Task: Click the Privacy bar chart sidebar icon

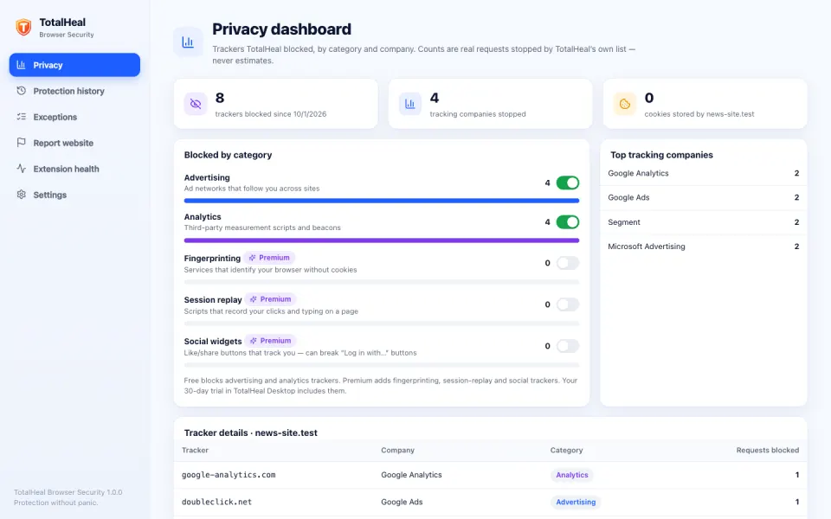Action: pos(21,65)
